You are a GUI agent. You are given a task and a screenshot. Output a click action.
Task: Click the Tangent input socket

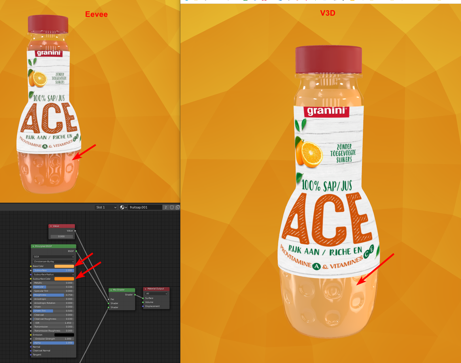coord(31,355)
